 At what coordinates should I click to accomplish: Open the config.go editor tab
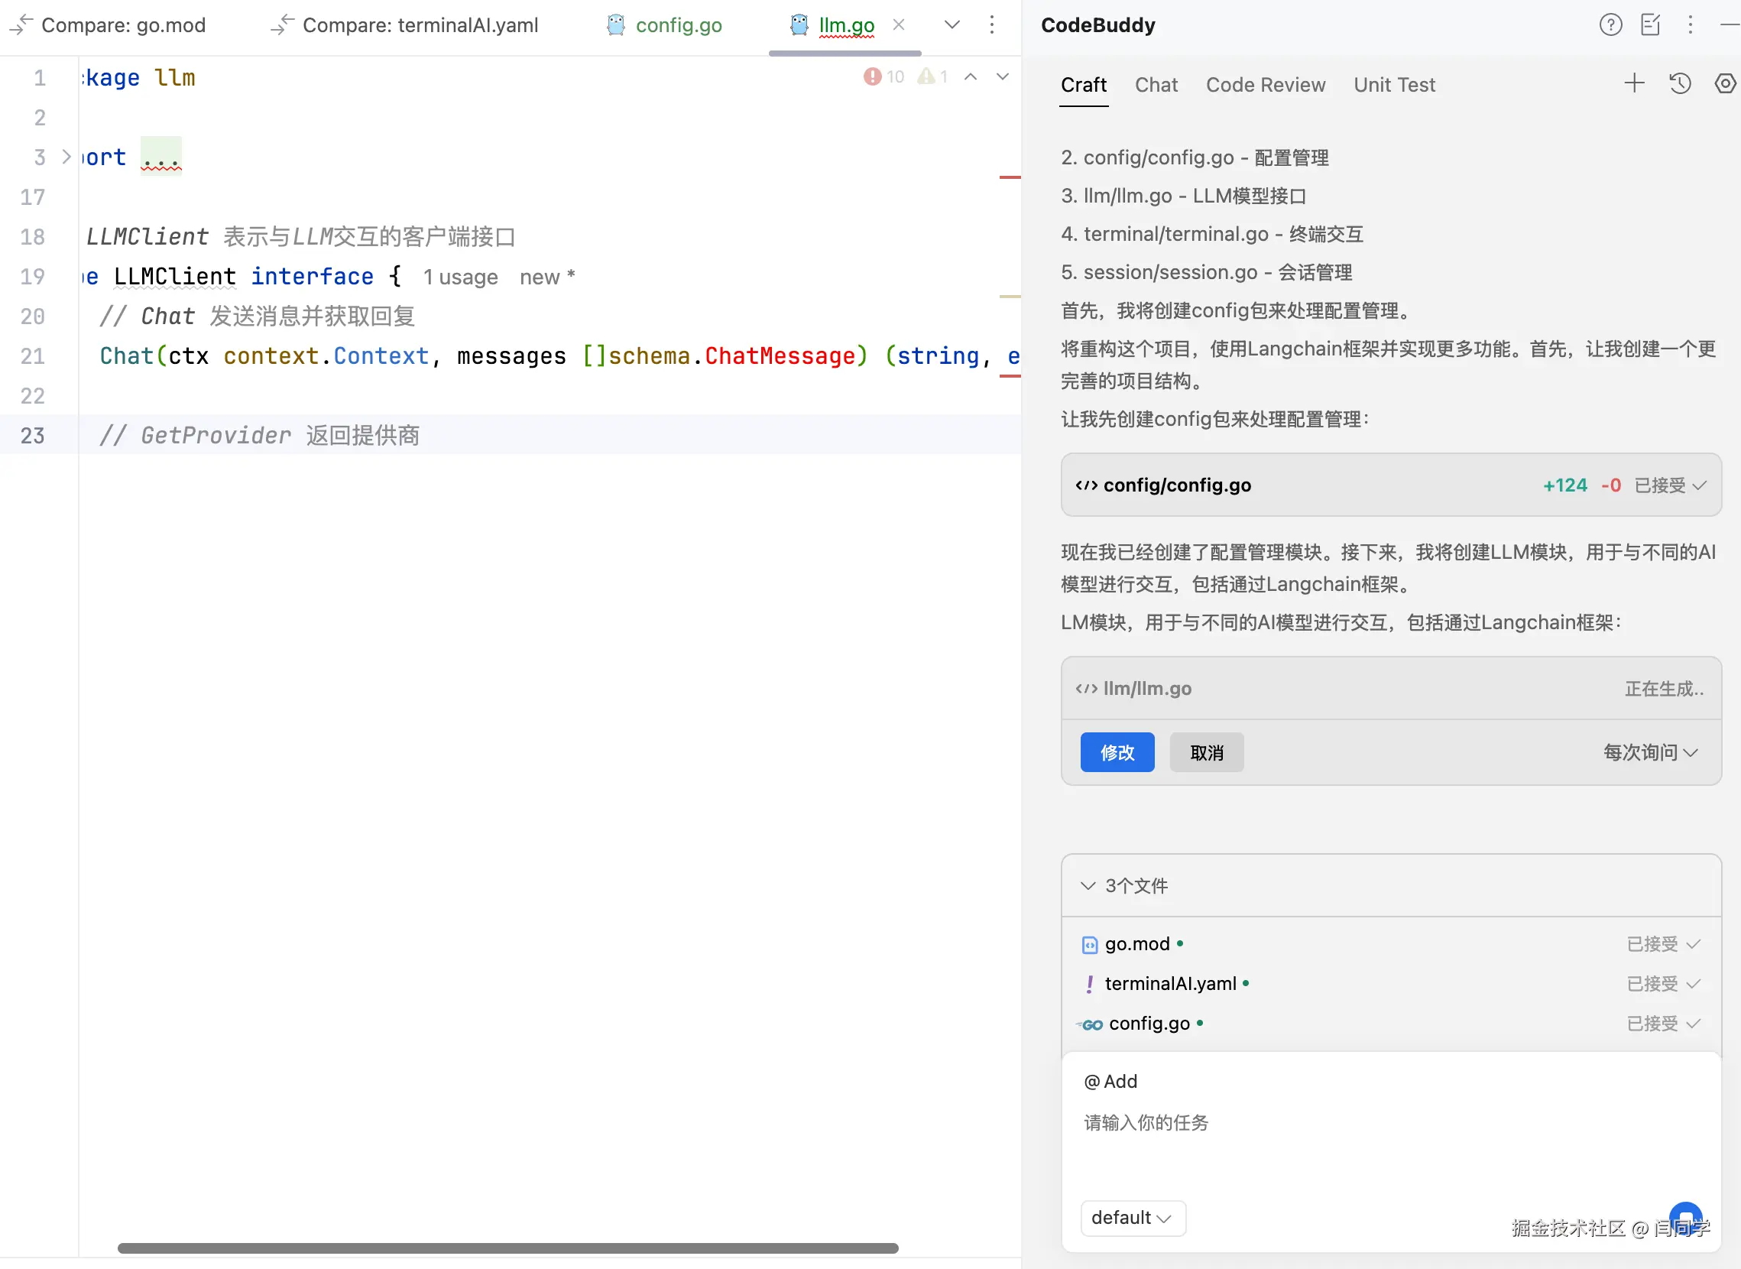[677, 25]
